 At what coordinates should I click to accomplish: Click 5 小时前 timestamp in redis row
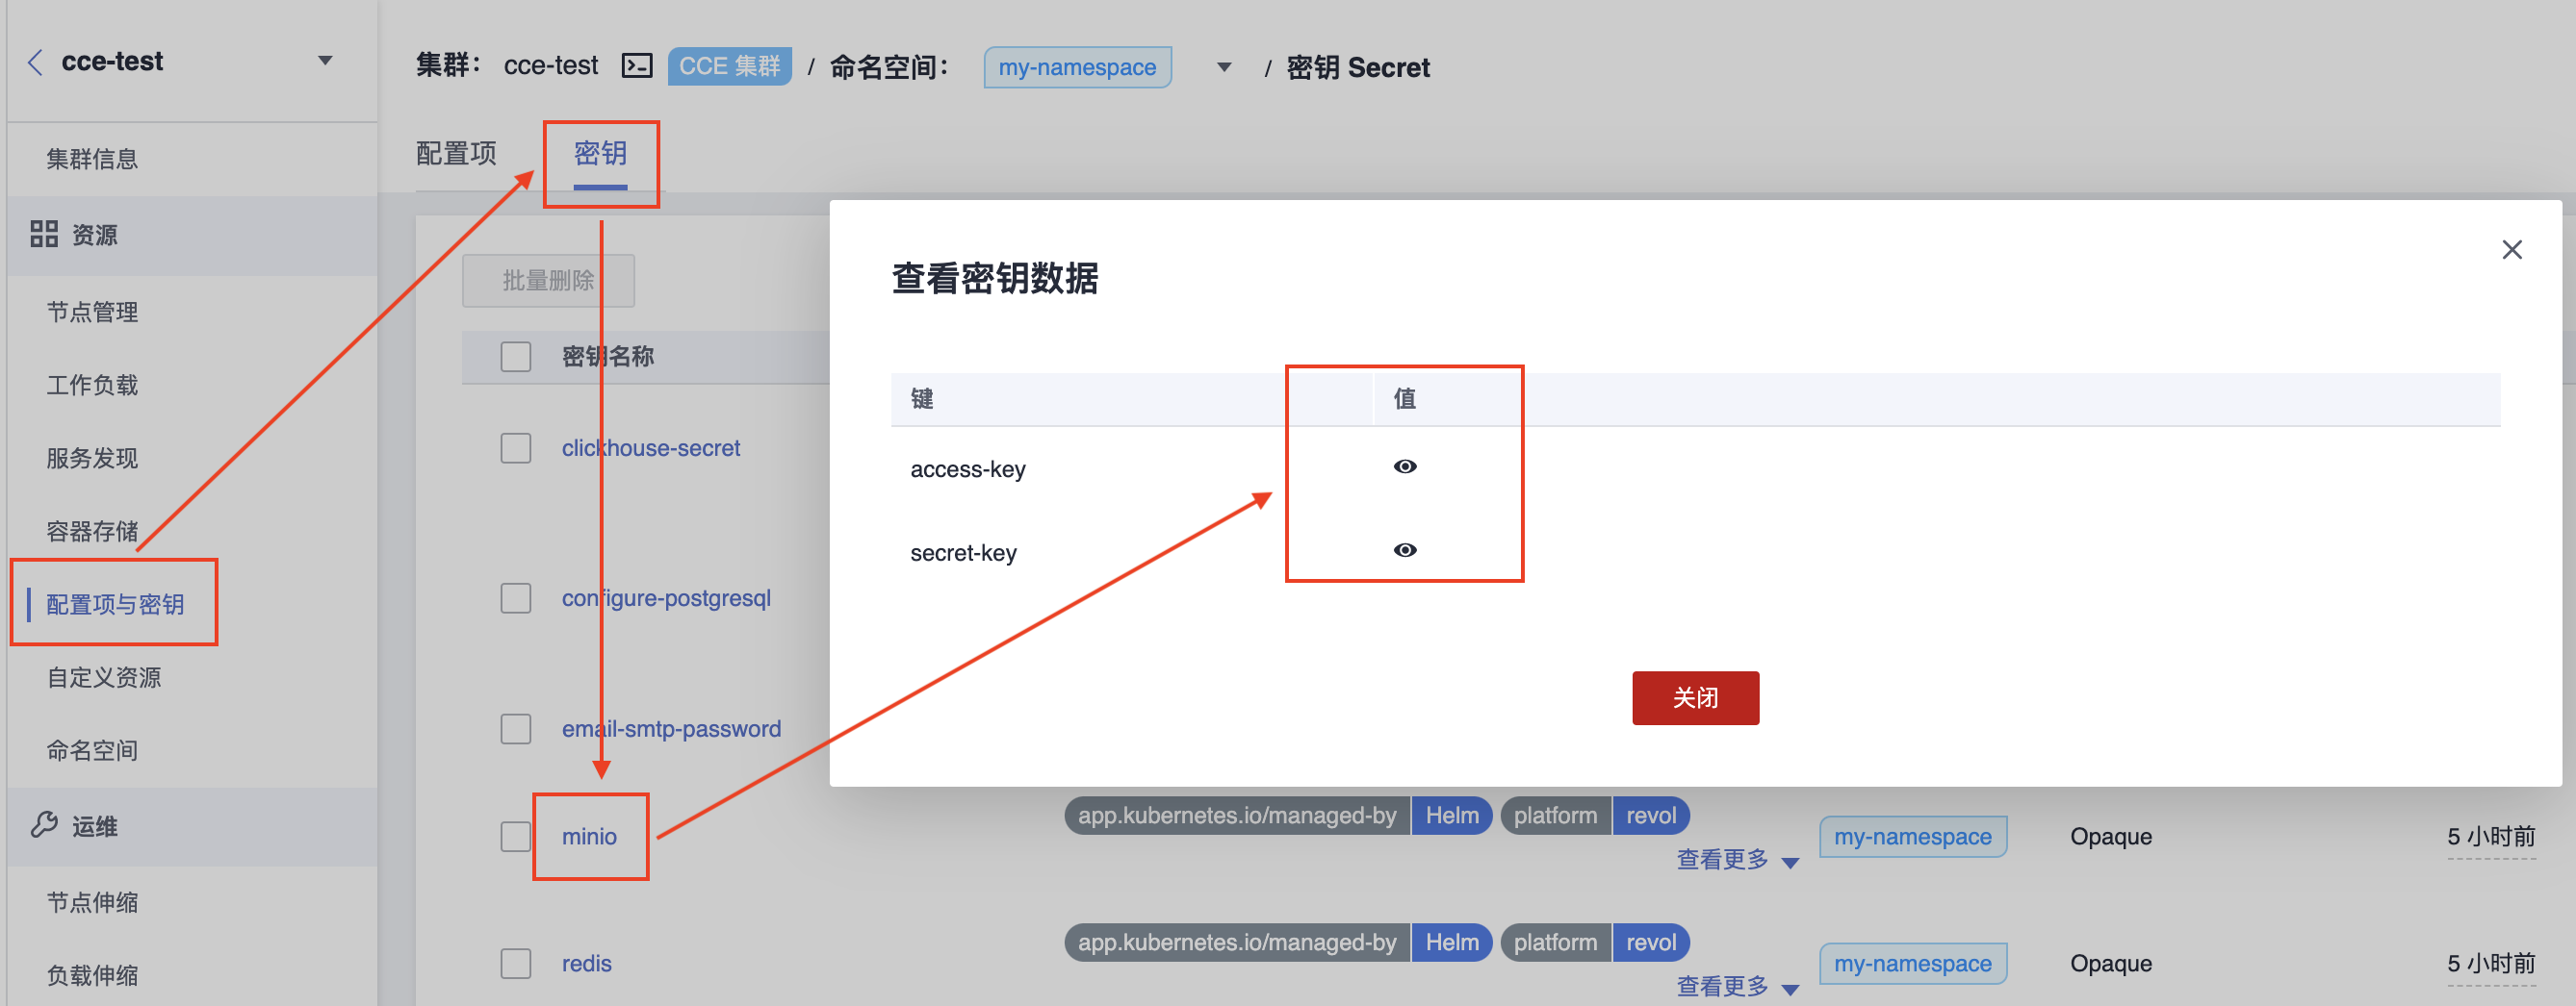click(x=2491, y=963)
